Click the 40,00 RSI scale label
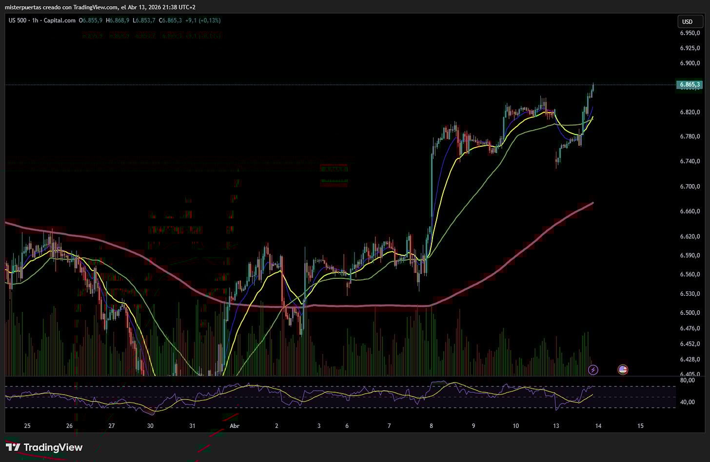The height and width of the screenshot is (462, 710). point(688,402)
